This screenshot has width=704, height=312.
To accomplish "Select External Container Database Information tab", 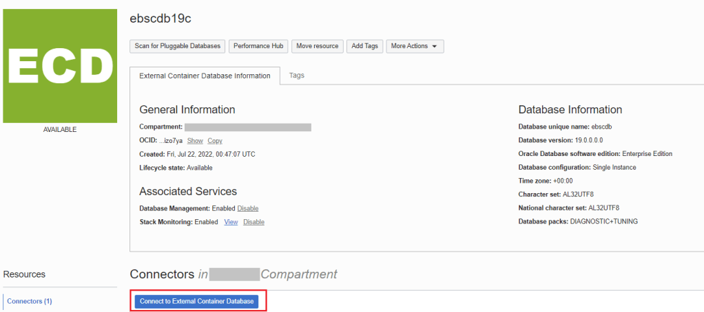I will pyautogui.click(x=205, y=76).
